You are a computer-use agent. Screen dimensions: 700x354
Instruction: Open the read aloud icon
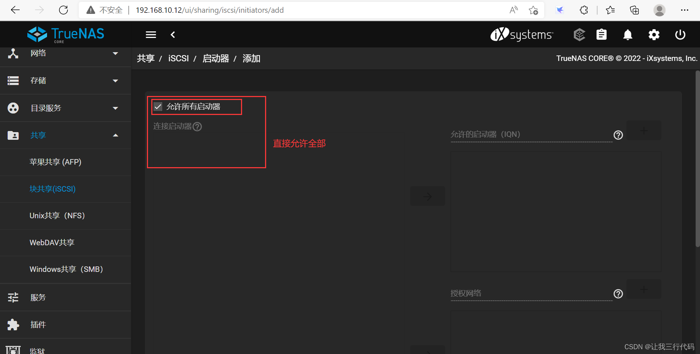coord(514,10)
